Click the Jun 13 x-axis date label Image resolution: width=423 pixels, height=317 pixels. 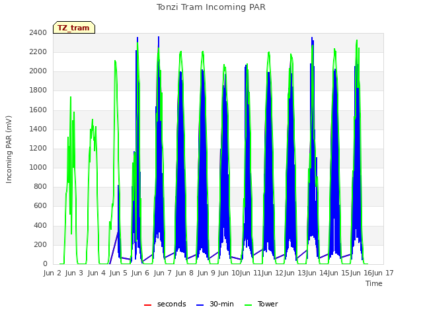295,273
